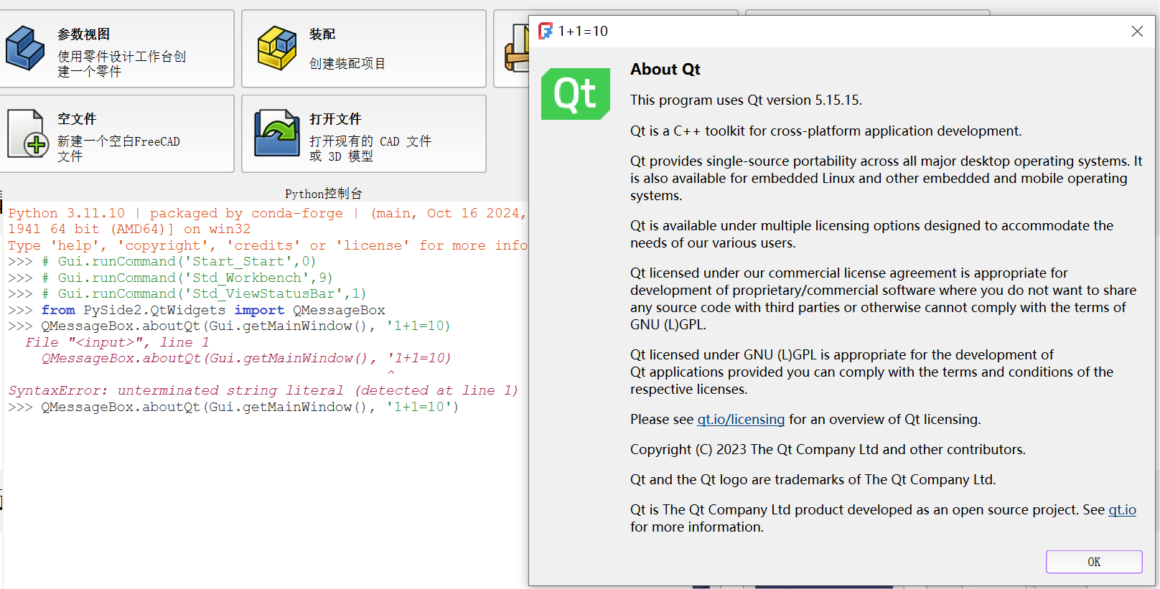Click the '打开现有的 CAD 文件' description
Viewport: 1160px width, 589px height.
click(x=370, y=149)
